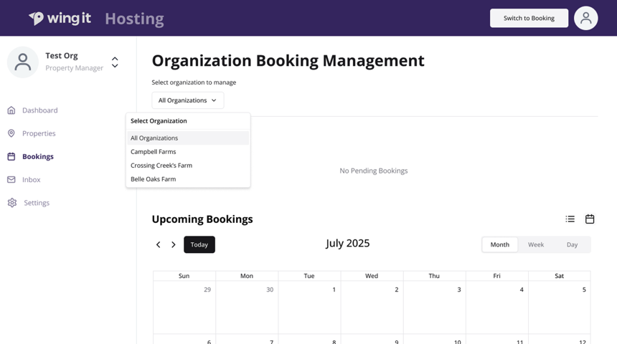617x344 pixels.
Task: Click the wing it logo
Action: (x=60, y=18)
